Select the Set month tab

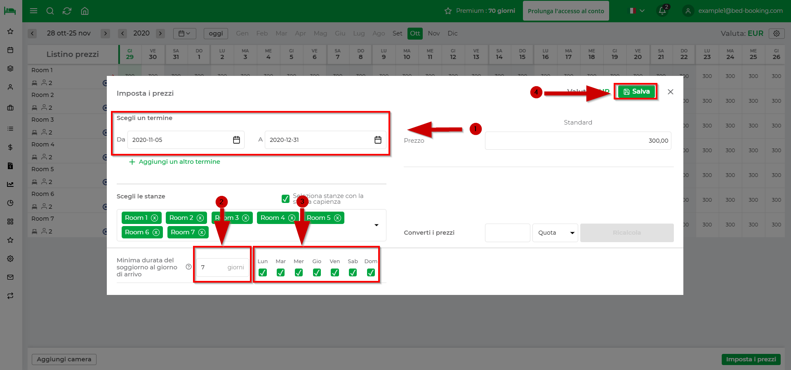coord(397,33)
